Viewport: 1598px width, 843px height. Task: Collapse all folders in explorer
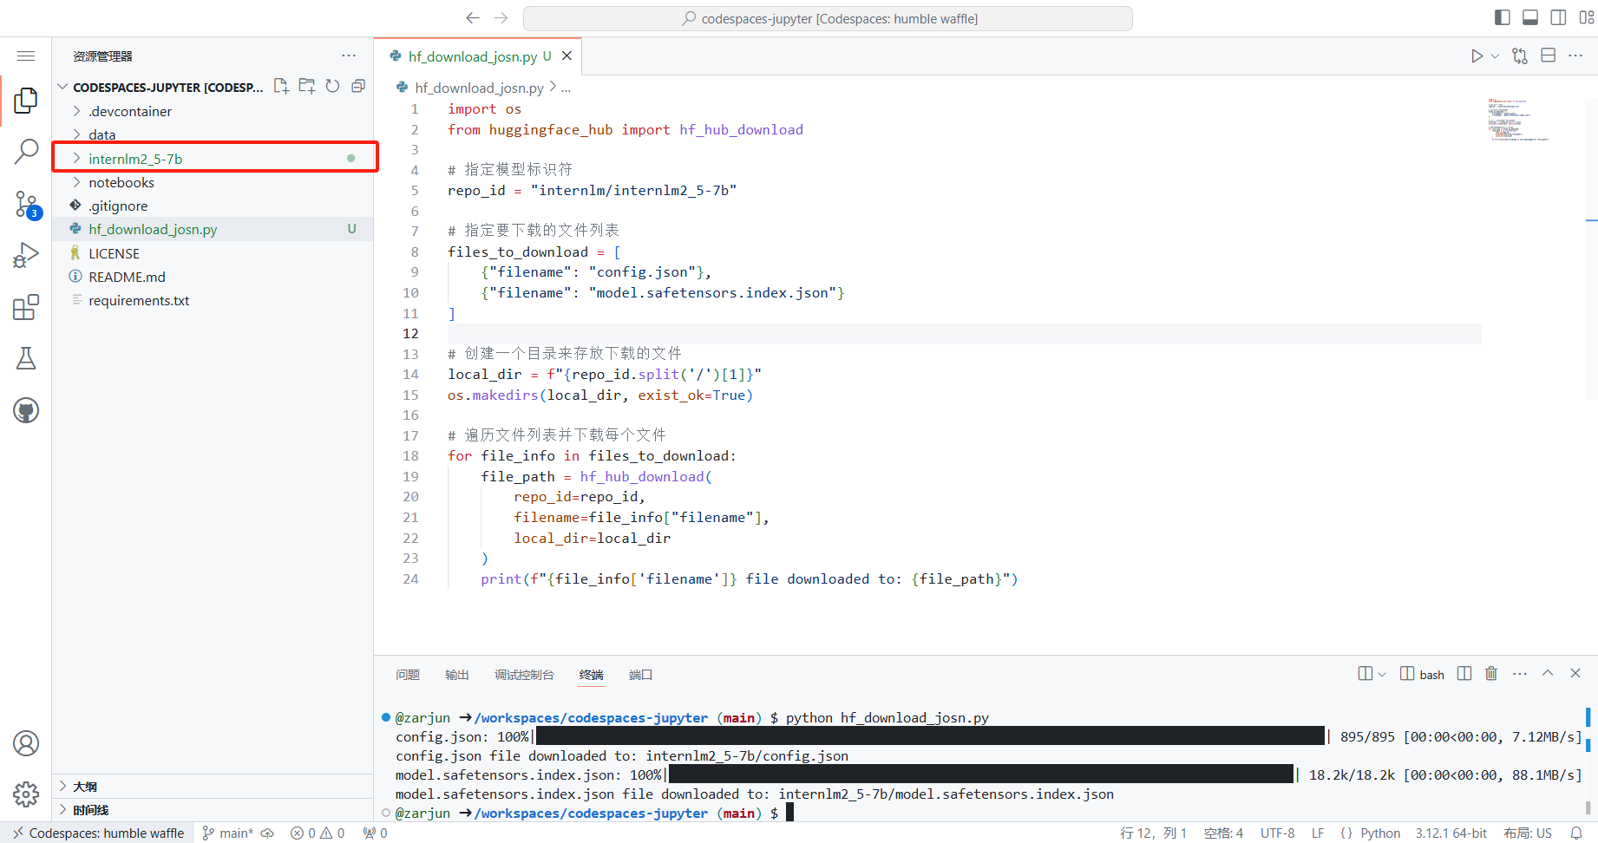coord(357,86)
